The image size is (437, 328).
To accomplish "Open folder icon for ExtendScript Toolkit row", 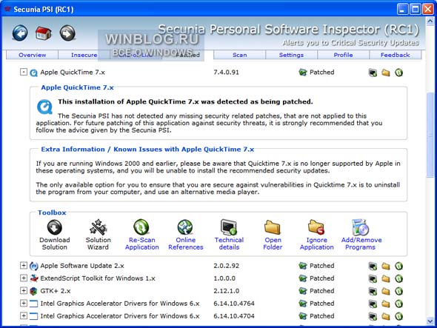I will (386, 278).
